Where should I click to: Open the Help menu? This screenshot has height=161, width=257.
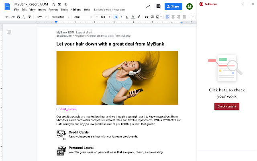(87, 10)
